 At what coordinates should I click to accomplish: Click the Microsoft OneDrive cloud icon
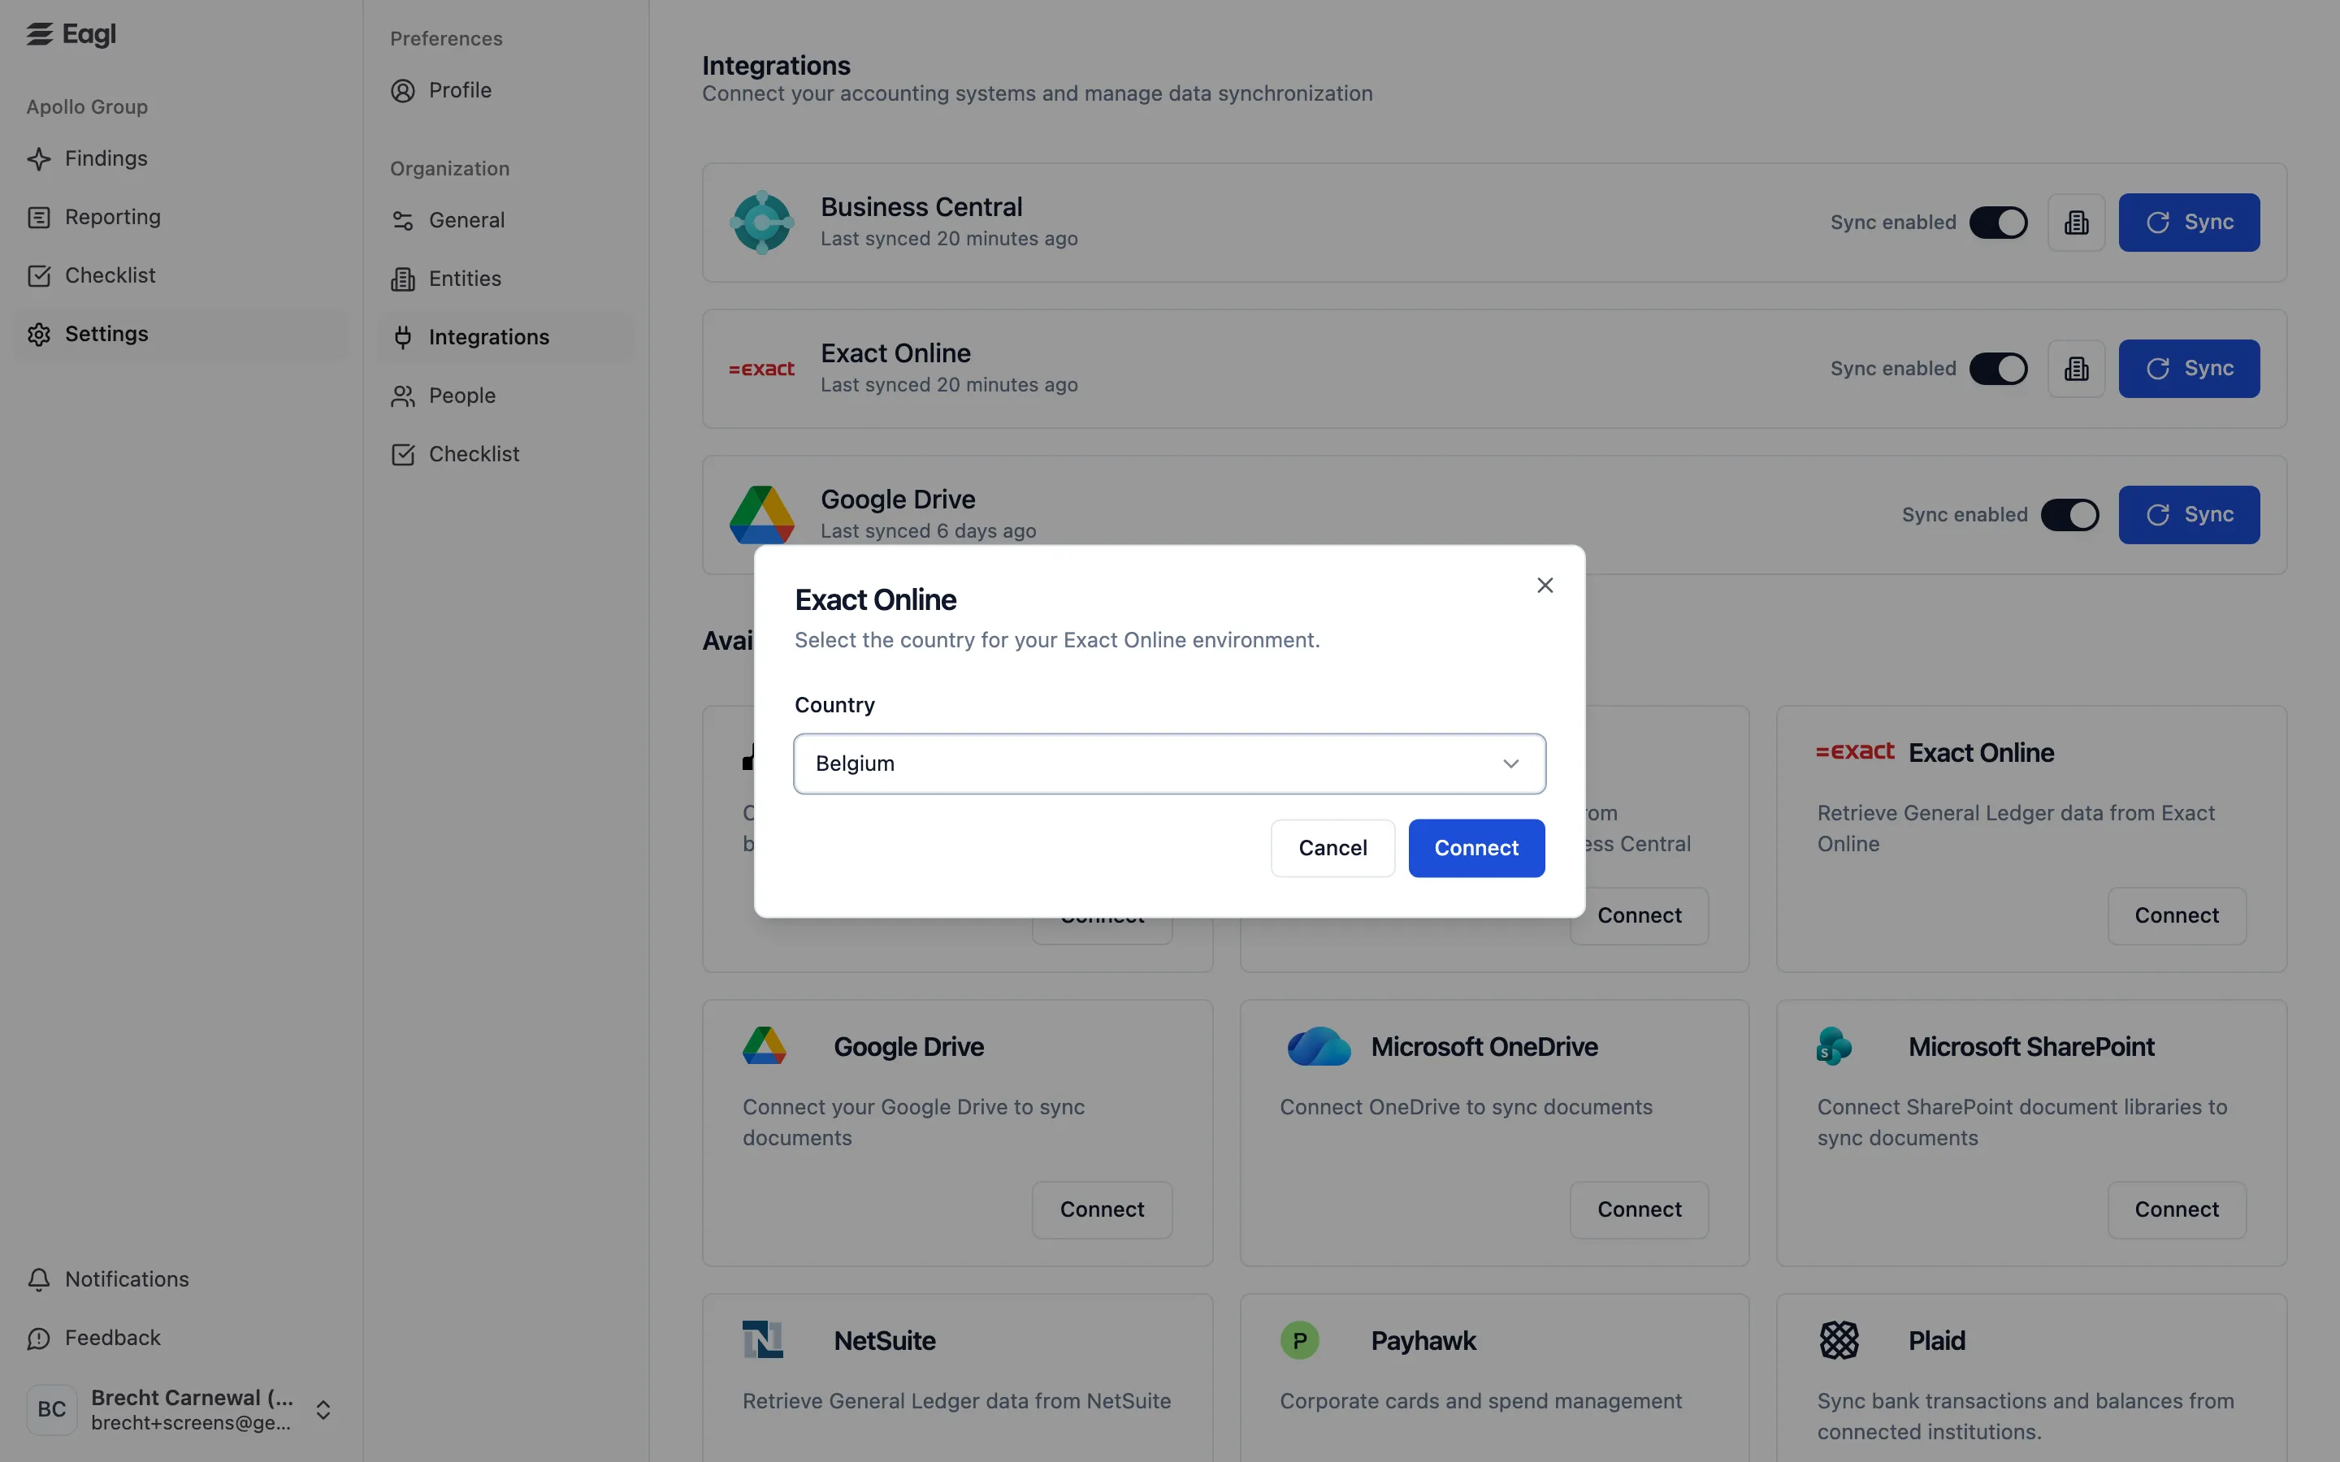[x=1319, y=1046]
